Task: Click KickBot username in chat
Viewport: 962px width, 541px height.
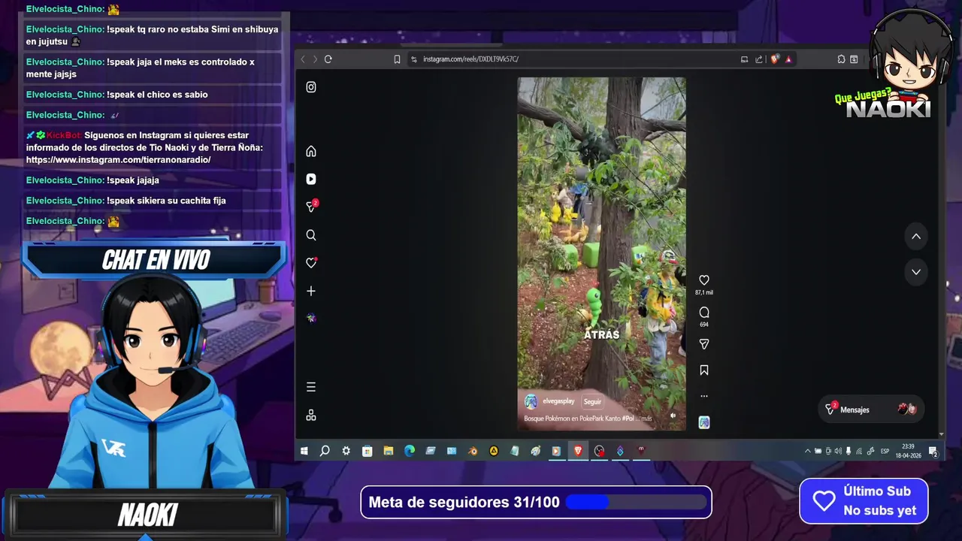Action: [x=64, y=135]
